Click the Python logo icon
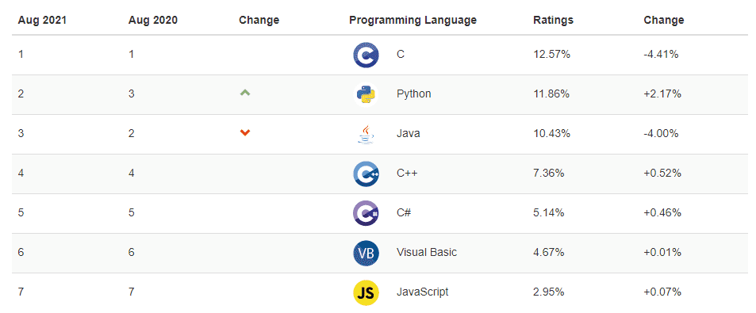This screenshot has width=756, height=313. (x=366, y=94)
